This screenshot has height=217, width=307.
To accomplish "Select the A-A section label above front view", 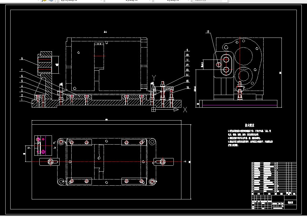I will [105, 32].
